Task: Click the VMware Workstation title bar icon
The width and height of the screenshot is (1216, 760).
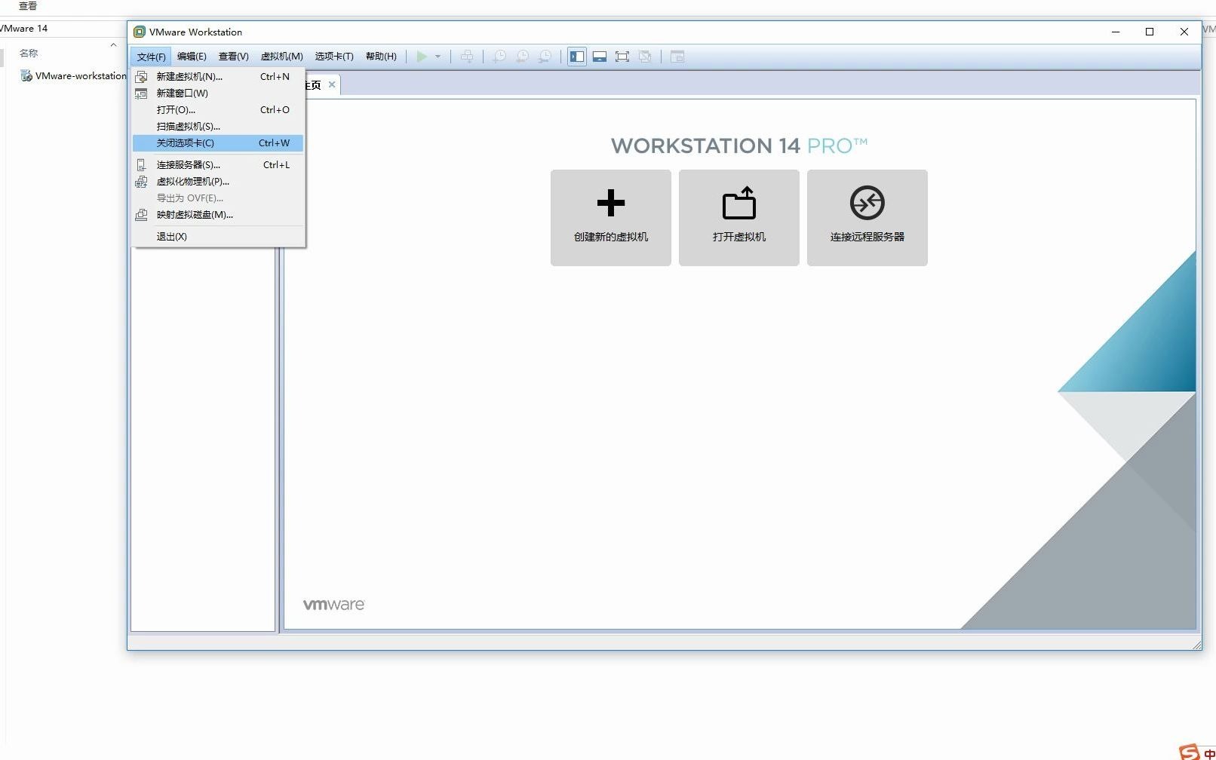Action: (140, 32)
